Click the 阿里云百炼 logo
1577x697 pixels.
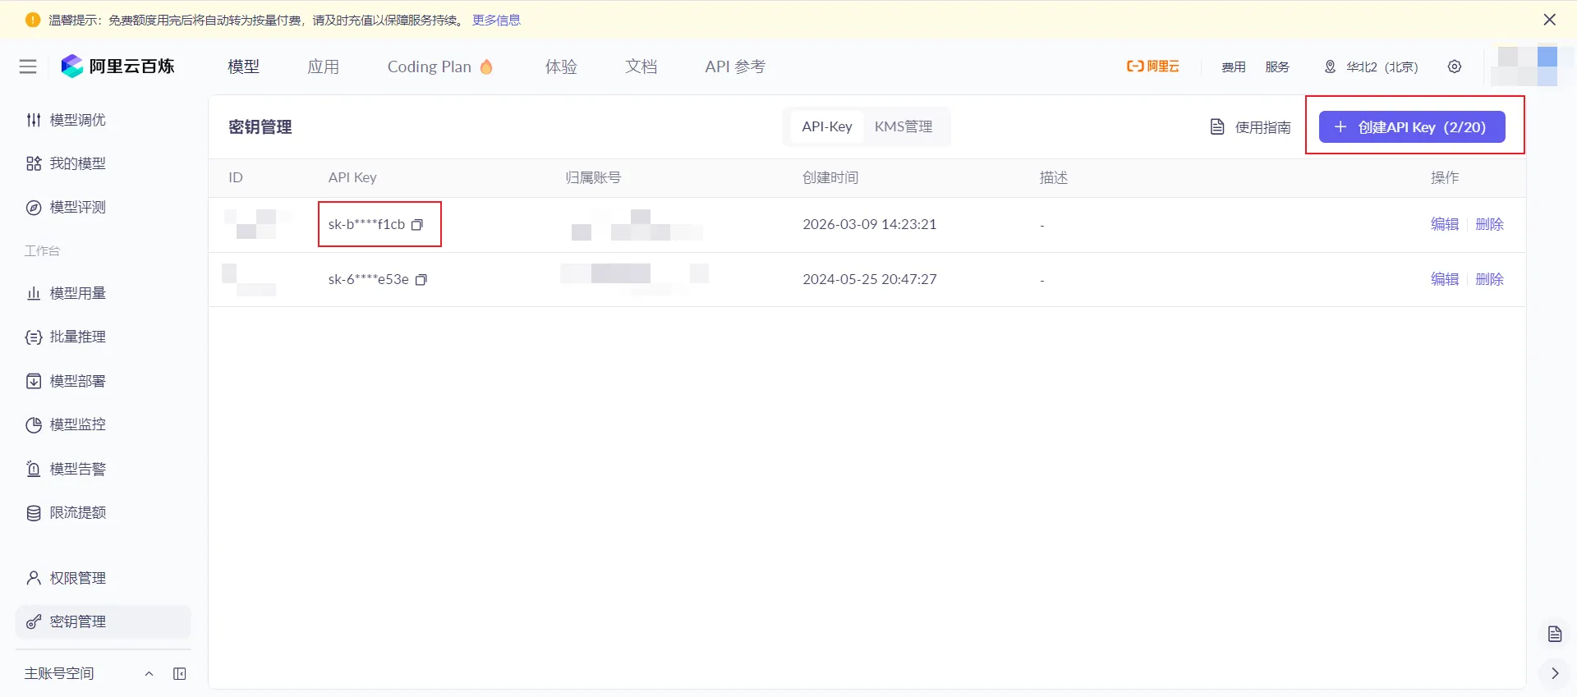tap(117, 66)
